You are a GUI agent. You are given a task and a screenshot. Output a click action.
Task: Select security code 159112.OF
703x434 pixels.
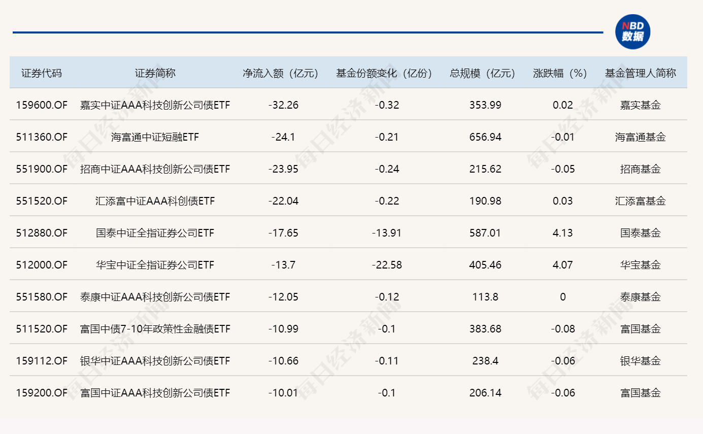41,361
